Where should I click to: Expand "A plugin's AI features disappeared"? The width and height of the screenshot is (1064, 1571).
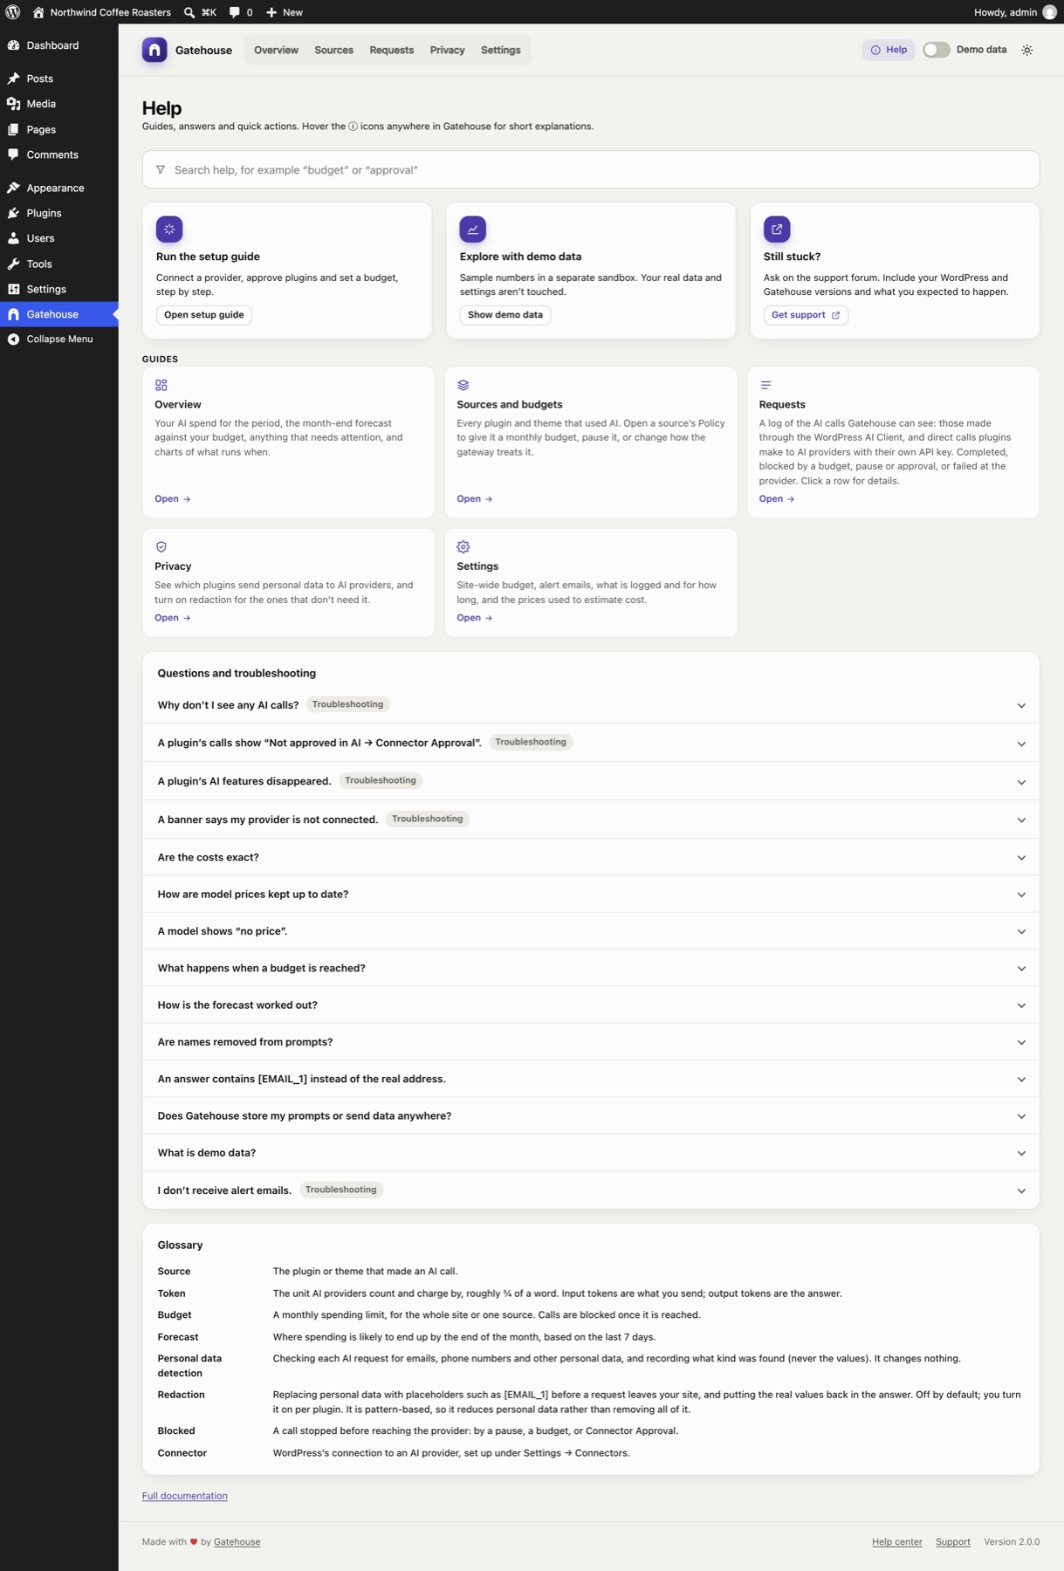(591, 781)
